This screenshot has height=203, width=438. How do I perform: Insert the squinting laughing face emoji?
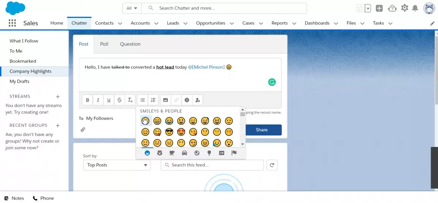pos(217,121)
